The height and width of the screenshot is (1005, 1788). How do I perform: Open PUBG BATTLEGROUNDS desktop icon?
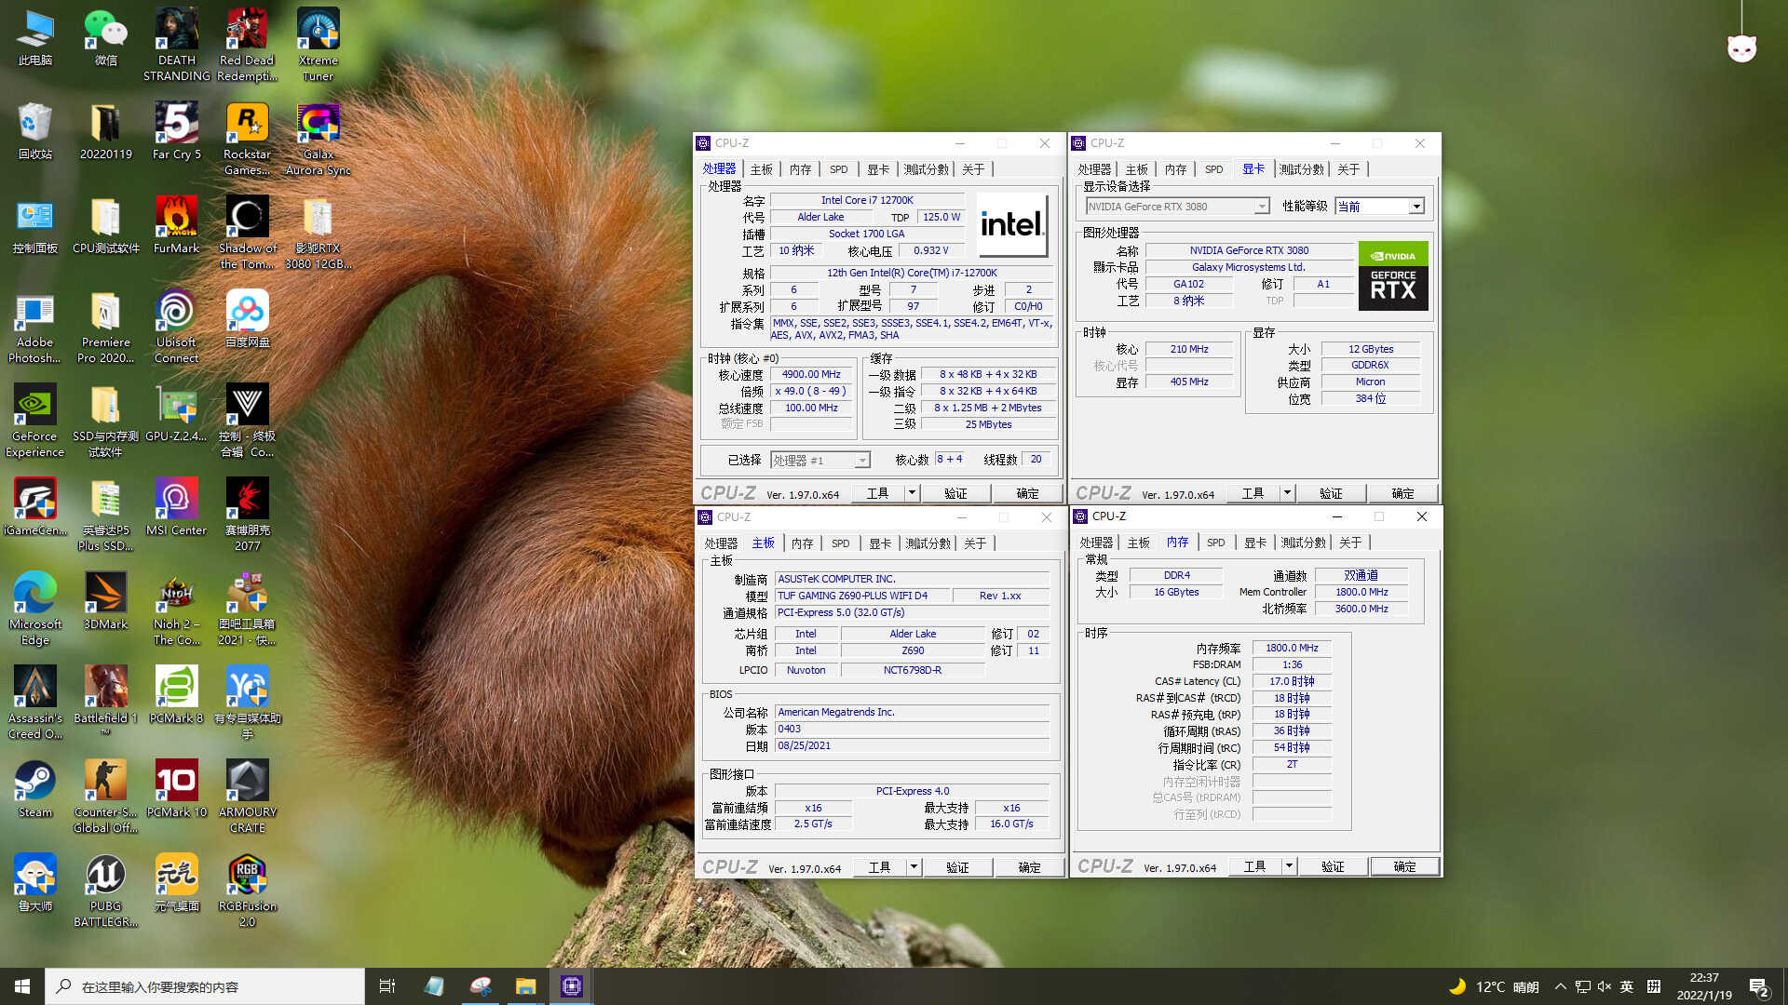tap(105, 891)
